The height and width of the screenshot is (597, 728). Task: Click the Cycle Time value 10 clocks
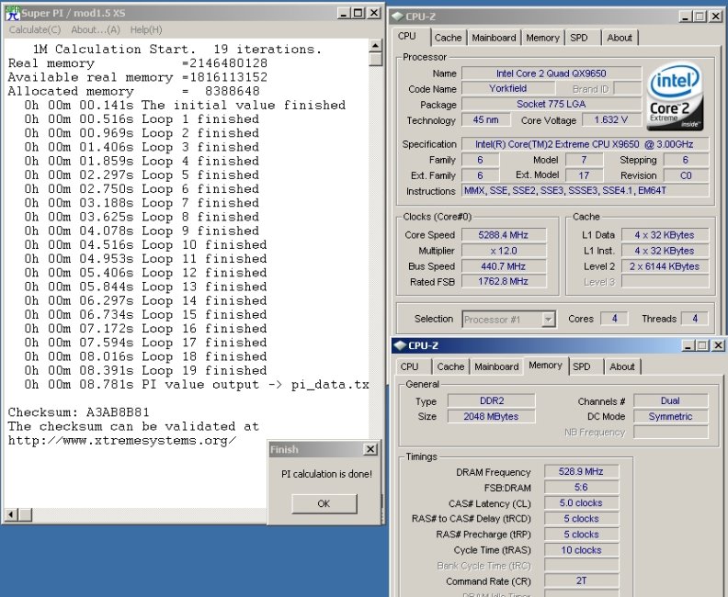(581, 550)
